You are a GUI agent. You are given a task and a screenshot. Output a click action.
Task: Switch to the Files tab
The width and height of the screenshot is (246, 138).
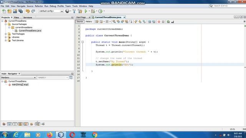click(16, 18)
